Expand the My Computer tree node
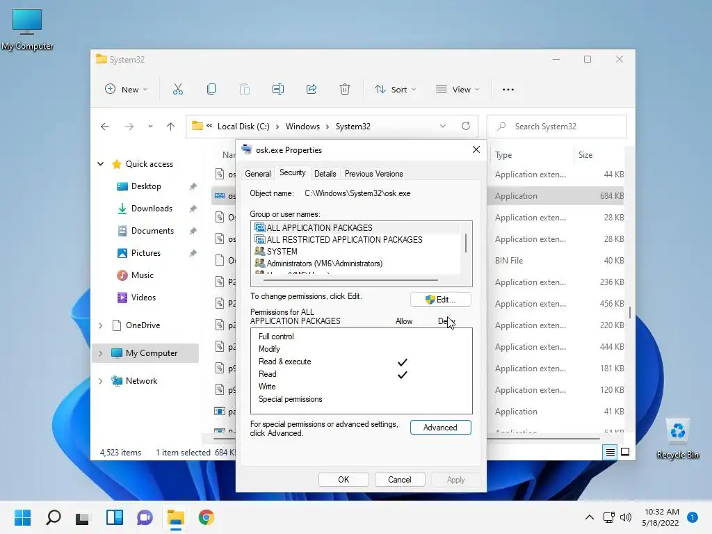Image resolution: width=712 pixels, height=534 pixels. pos(100,353)
